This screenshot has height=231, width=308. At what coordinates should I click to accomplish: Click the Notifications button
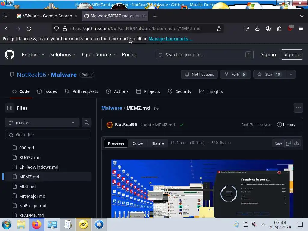tap(199, 75)
